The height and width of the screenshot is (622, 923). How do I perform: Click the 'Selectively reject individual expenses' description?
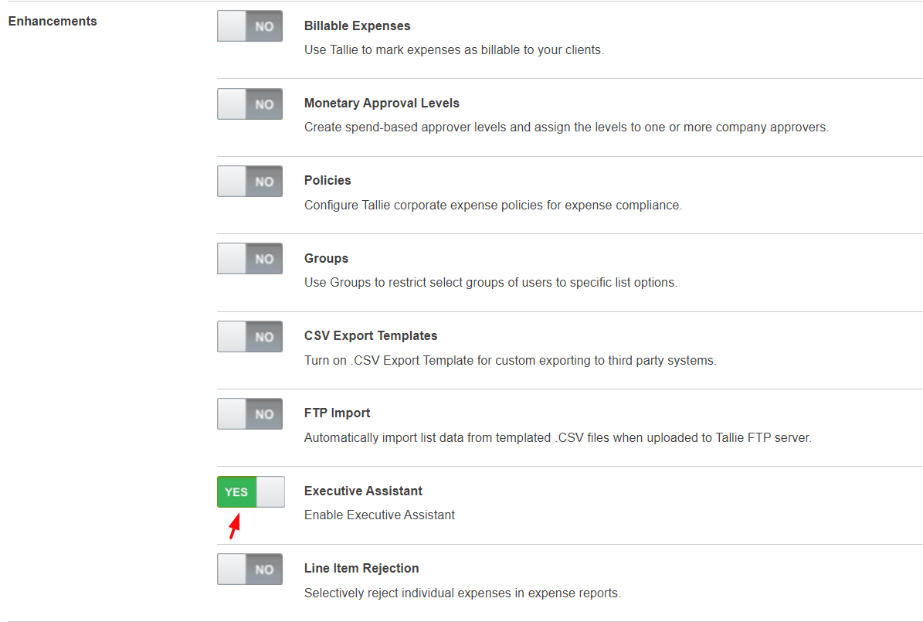[x=462, y=593]
